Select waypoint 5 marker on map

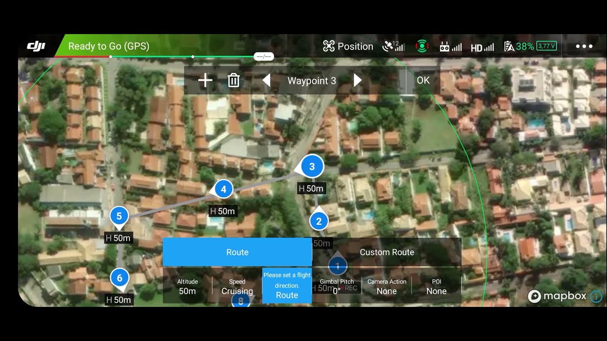tap(119, 216)
